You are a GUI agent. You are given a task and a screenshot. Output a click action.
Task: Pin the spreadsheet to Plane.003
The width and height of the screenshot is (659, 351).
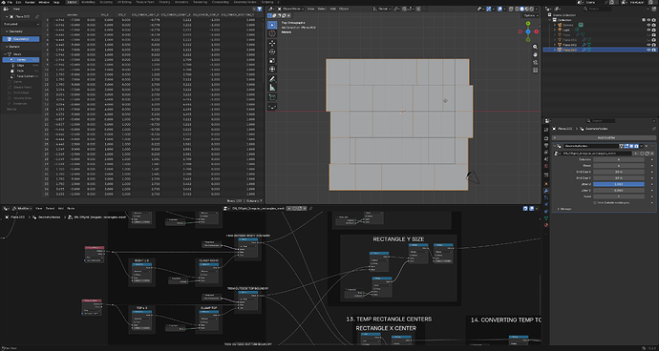click(37, 16)
